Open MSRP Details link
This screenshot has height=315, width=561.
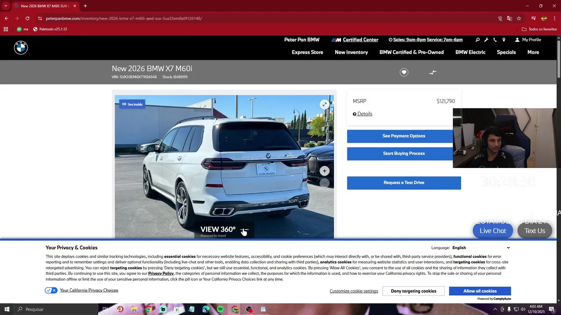[362, 114]
